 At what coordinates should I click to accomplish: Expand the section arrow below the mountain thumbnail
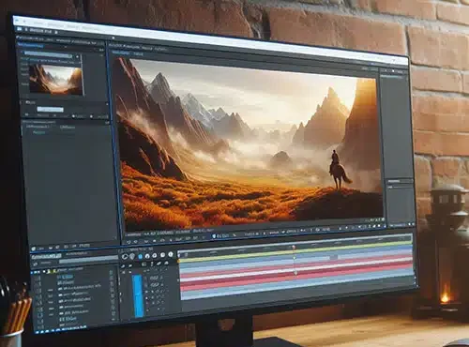click(x=22, y=102)
